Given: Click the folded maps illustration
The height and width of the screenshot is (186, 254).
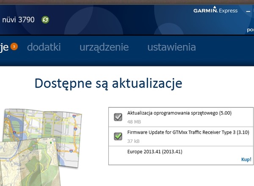Looking at the screenshot, I should pyautogui.click(x=41, y=147).
